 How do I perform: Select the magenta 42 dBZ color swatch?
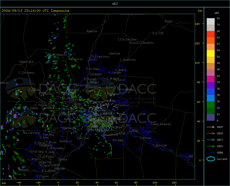[x=211, y=79]
